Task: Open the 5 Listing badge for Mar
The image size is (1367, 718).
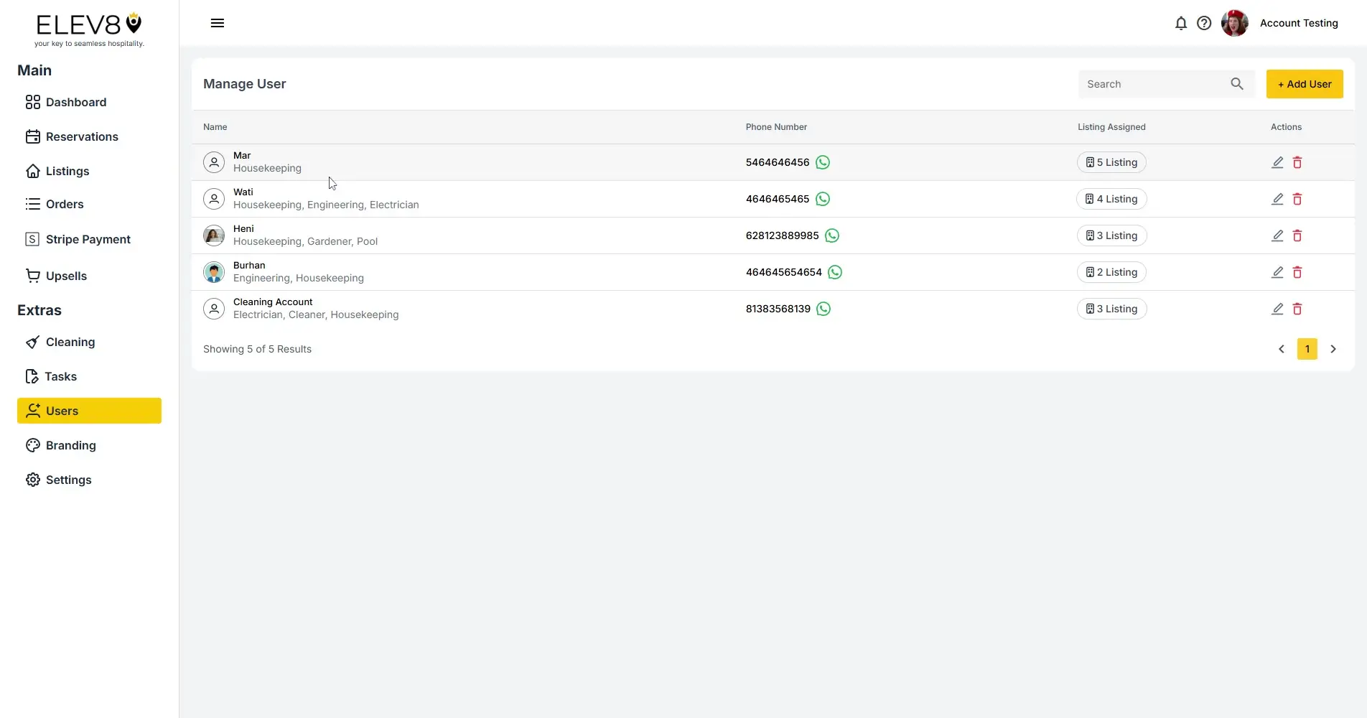Action: [x=1111, y=162]
